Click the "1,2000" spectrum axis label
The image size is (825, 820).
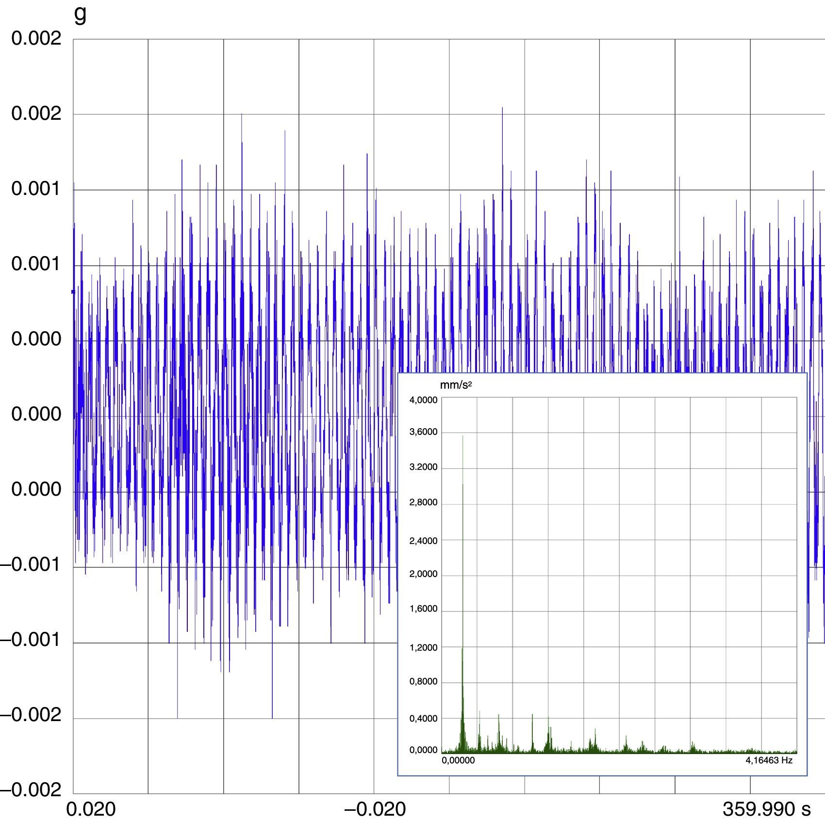coord(423,647)
